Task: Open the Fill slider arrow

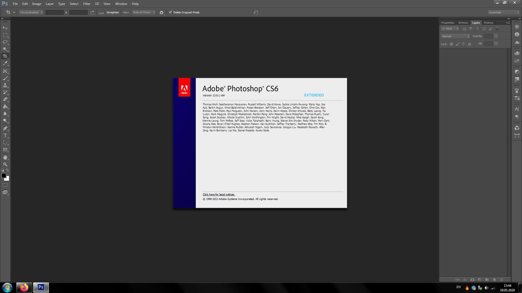Action: pyautogui.click(x=496, y=44)
